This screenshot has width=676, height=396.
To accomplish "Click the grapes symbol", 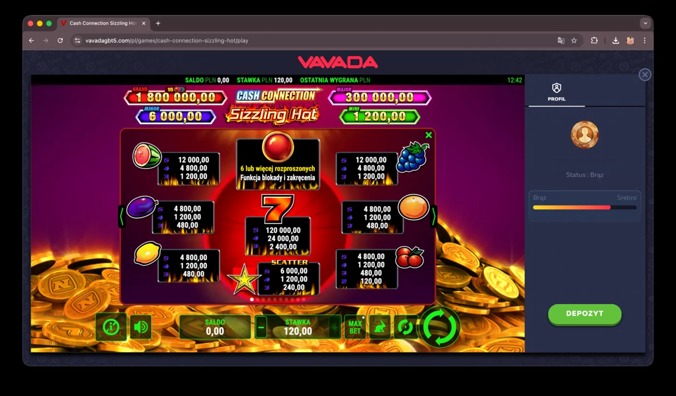I will 412,157.
